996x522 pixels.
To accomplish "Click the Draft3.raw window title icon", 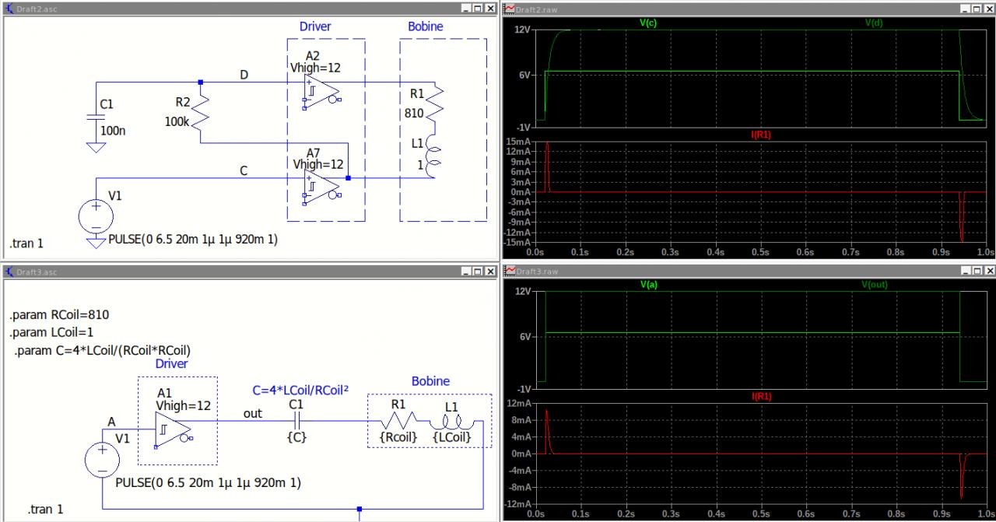I will tap(510, 271).
